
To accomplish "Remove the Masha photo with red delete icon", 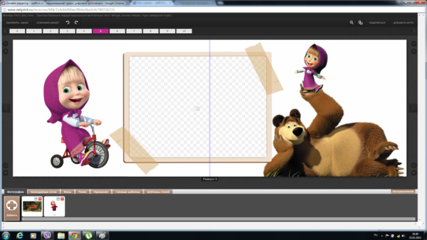I will point(63,198).
